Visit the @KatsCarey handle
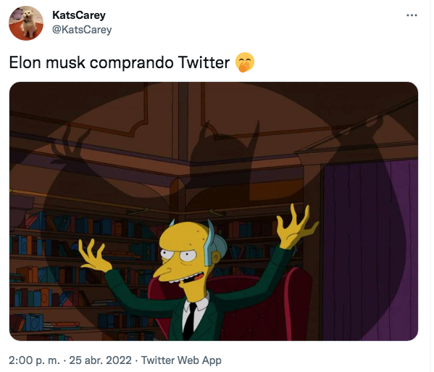 (82, 29)
